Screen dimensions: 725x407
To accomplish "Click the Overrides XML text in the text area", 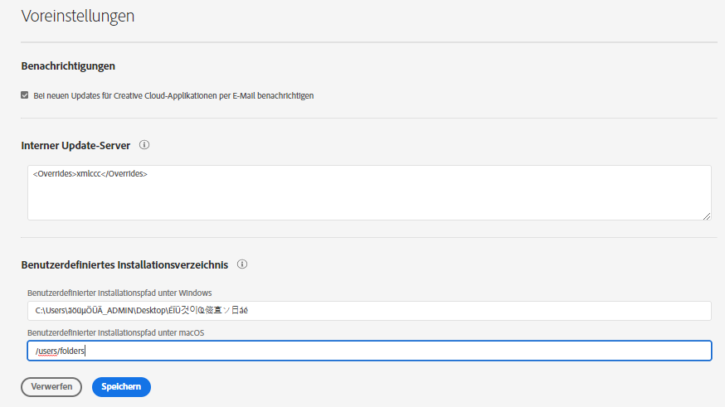I will 90,174.
